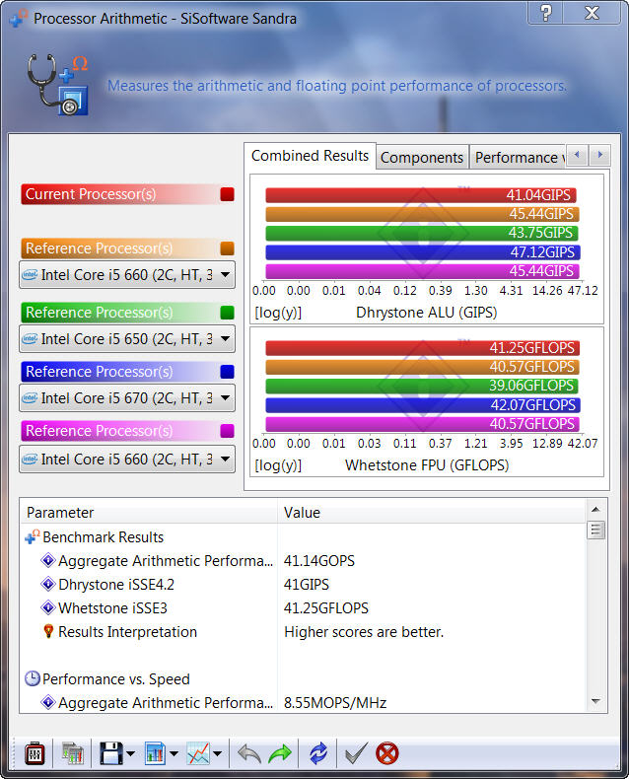Click the Performance vs. Speed clock icon
The width and height of the screenshot is (629, 779).
tap(33, 679)
